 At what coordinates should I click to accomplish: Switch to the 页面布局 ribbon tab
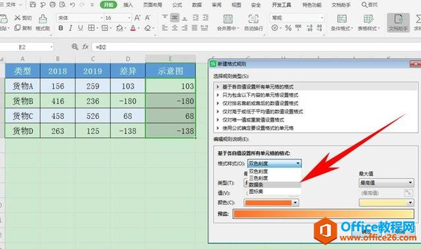coord(153,5)
